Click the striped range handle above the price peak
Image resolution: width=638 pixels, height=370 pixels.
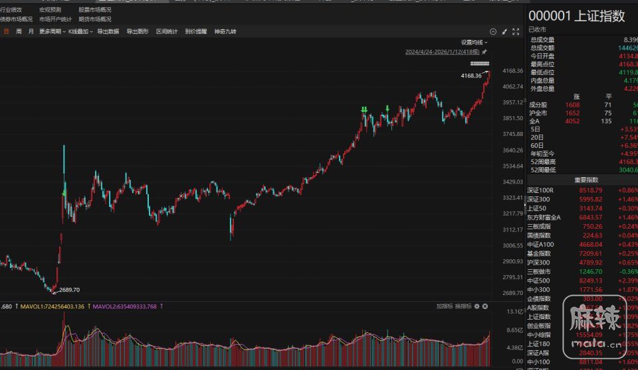tap(479, 64)
